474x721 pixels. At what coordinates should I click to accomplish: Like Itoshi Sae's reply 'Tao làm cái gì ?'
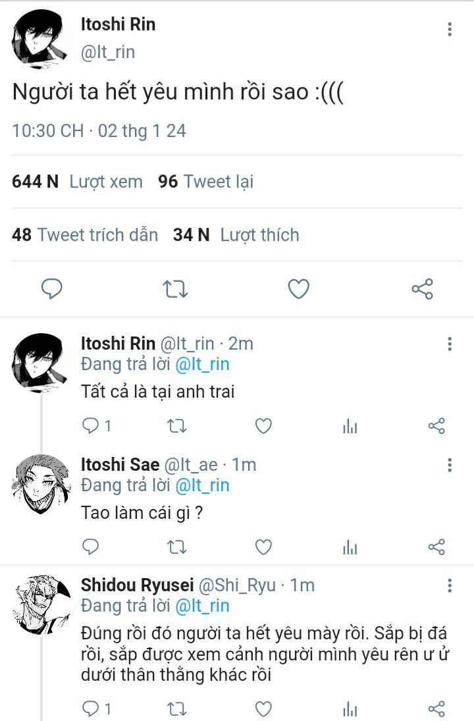click(263, 547)
